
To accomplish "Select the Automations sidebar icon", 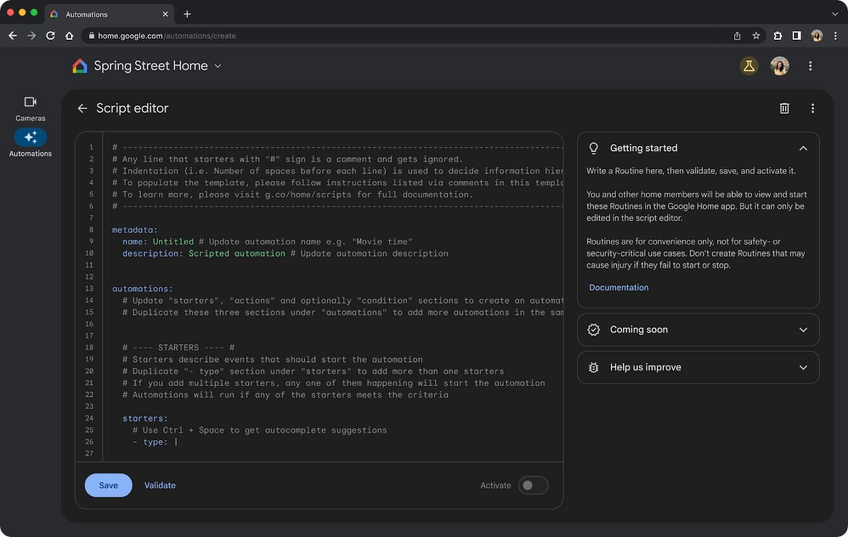I will (x=31, y=137).
